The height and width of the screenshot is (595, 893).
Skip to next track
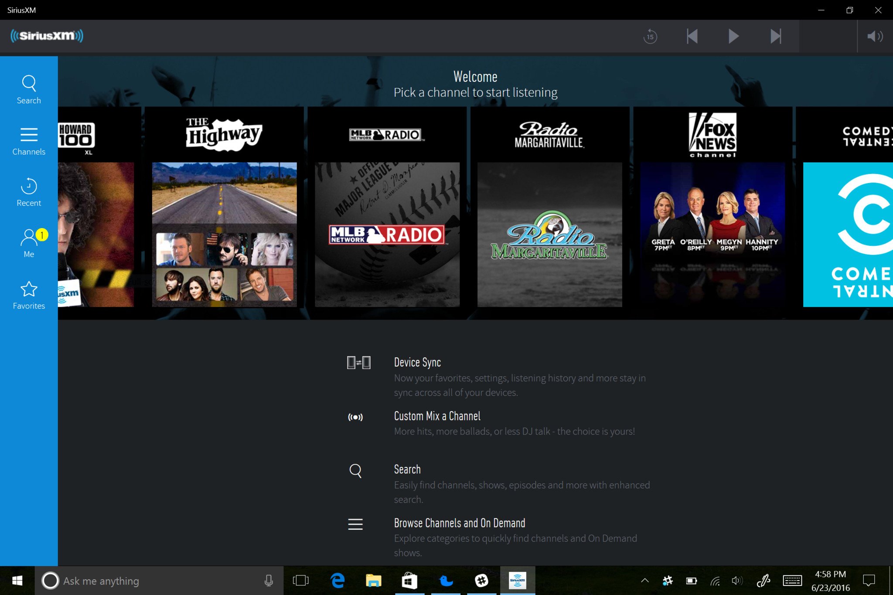click(x=775, y=36)
